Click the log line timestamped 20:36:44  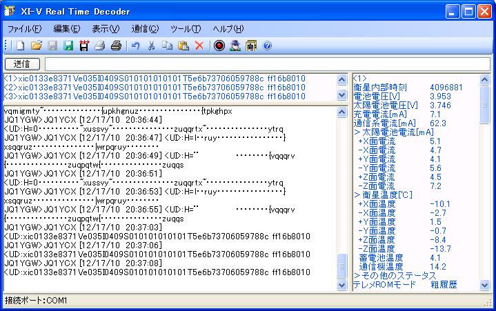83,120
